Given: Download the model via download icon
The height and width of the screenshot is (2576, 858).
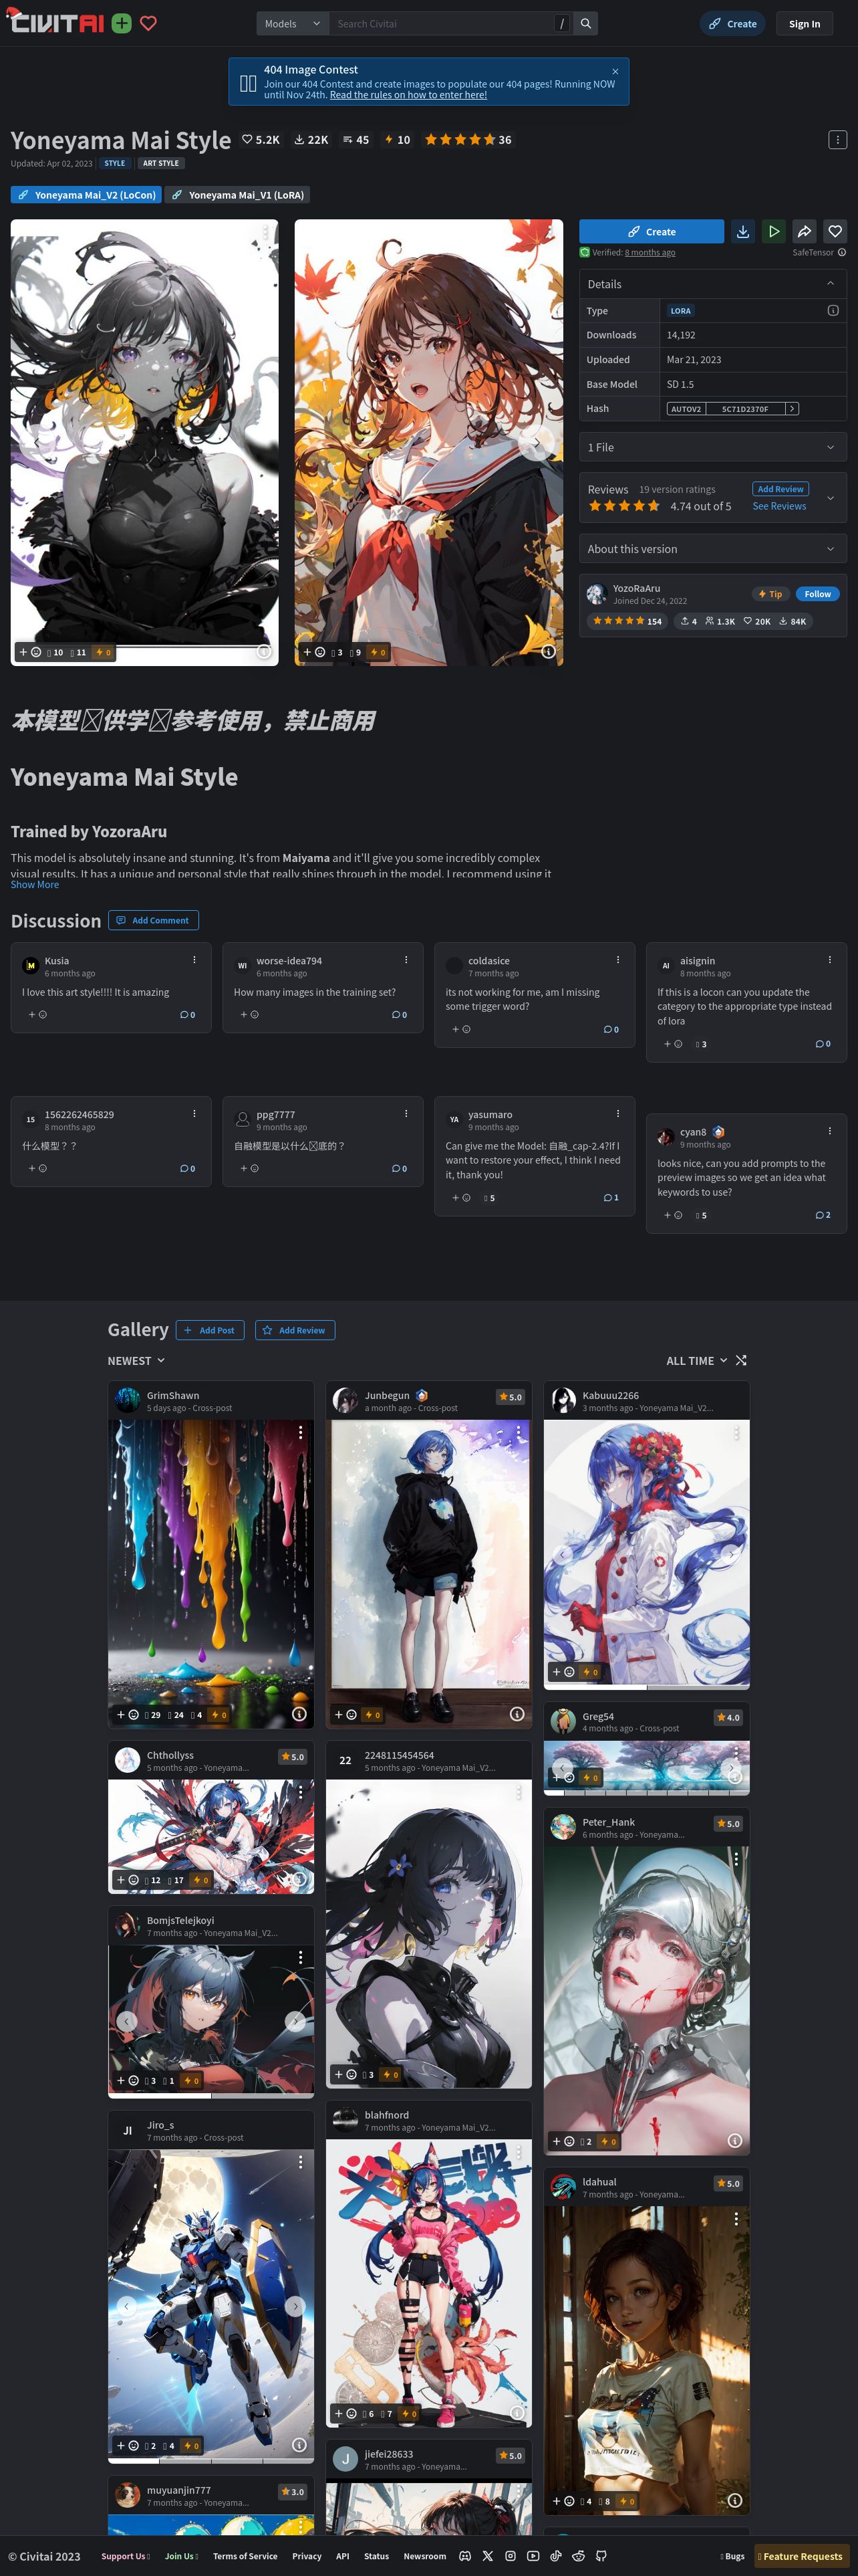Looking at the screenshot, I should tap(743, 231).
